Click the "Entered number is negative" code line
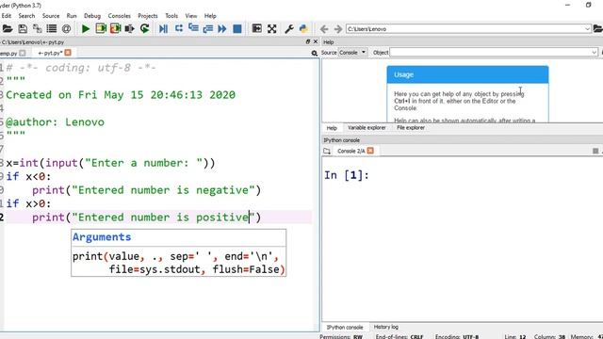Screen dimensions: 603x339 [x=146, y=190]
